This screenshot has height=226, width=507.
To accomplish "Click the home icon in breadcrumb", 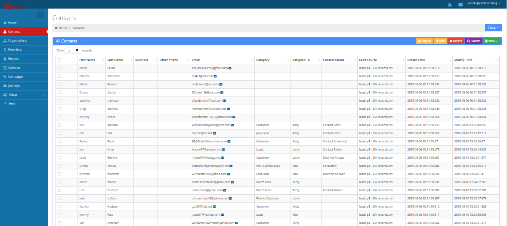I will tap(56, 28).
